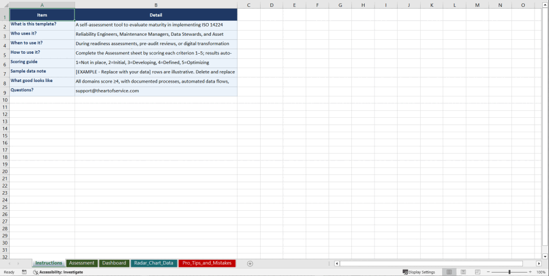Click the 100% zoom level

[540, 272]
